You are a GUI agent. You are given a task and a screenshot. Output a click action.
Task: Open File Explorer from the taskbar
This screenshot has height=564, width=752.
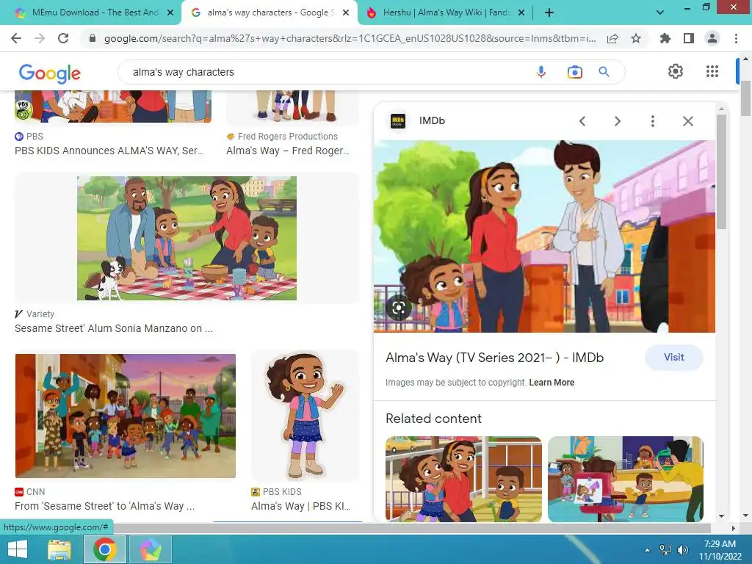(x=59, y=549)
